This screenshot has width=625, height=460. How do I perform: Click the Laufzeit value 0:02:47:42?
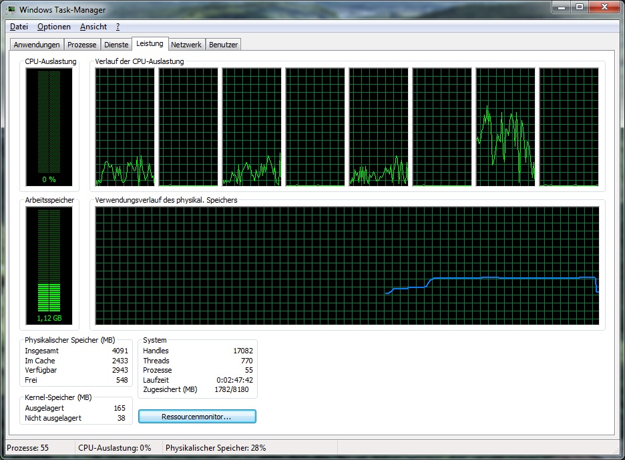[x=235, y=380]
